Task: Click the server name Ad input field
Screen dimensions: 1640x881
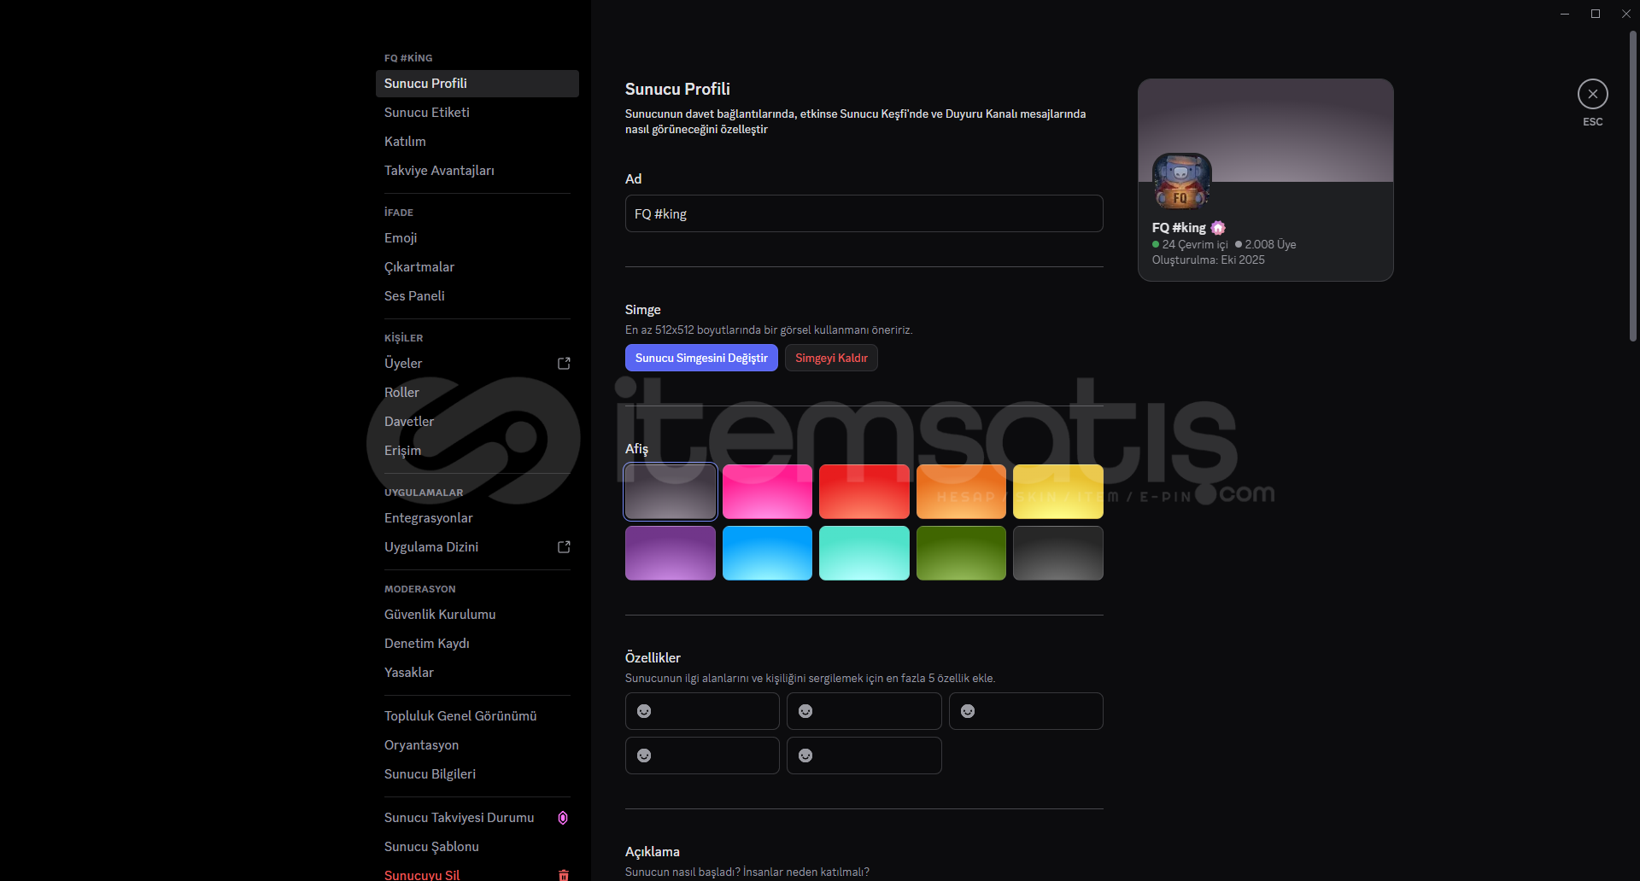Action: [864, 213]
